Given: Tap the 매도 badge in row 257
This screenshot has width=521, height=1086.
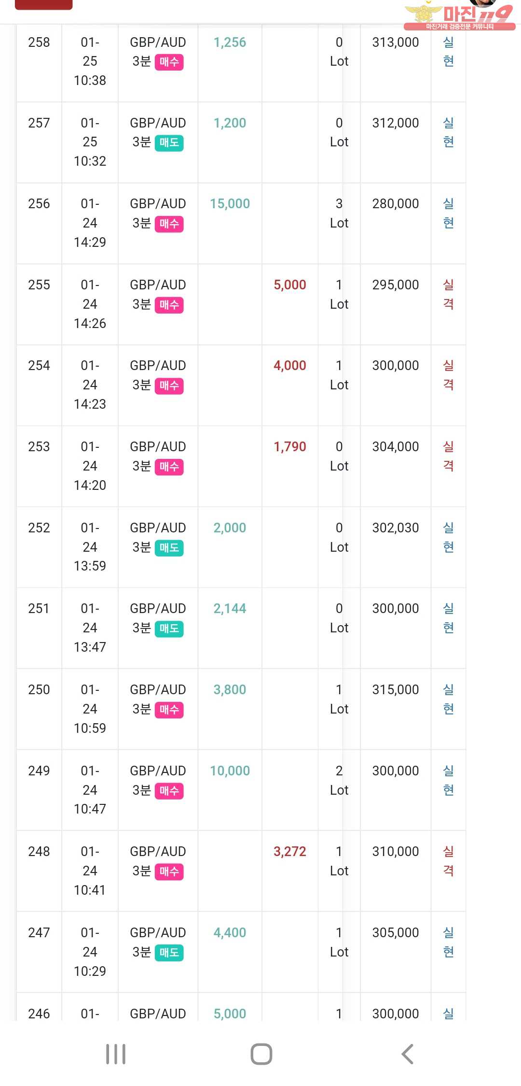Looking at the screenshot, I should tap(169, 143).
